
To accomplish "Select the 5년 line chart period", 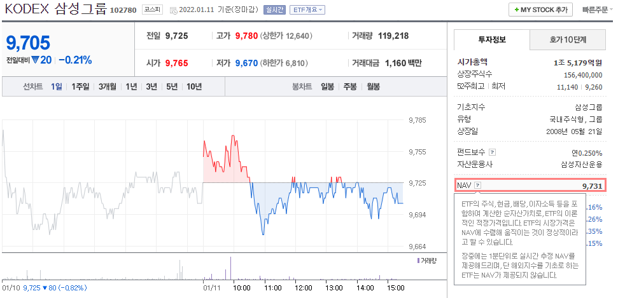I will pos(172,86).
